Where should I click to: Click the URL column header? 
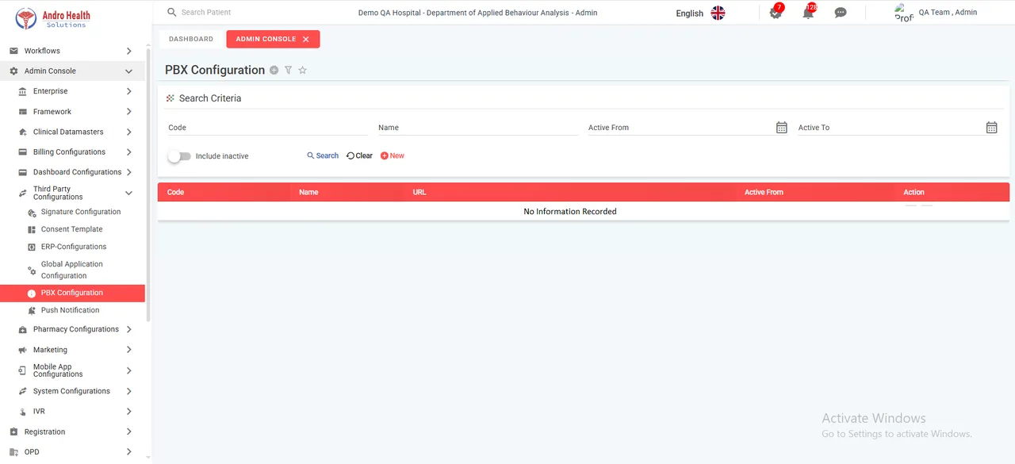[419, 192]
